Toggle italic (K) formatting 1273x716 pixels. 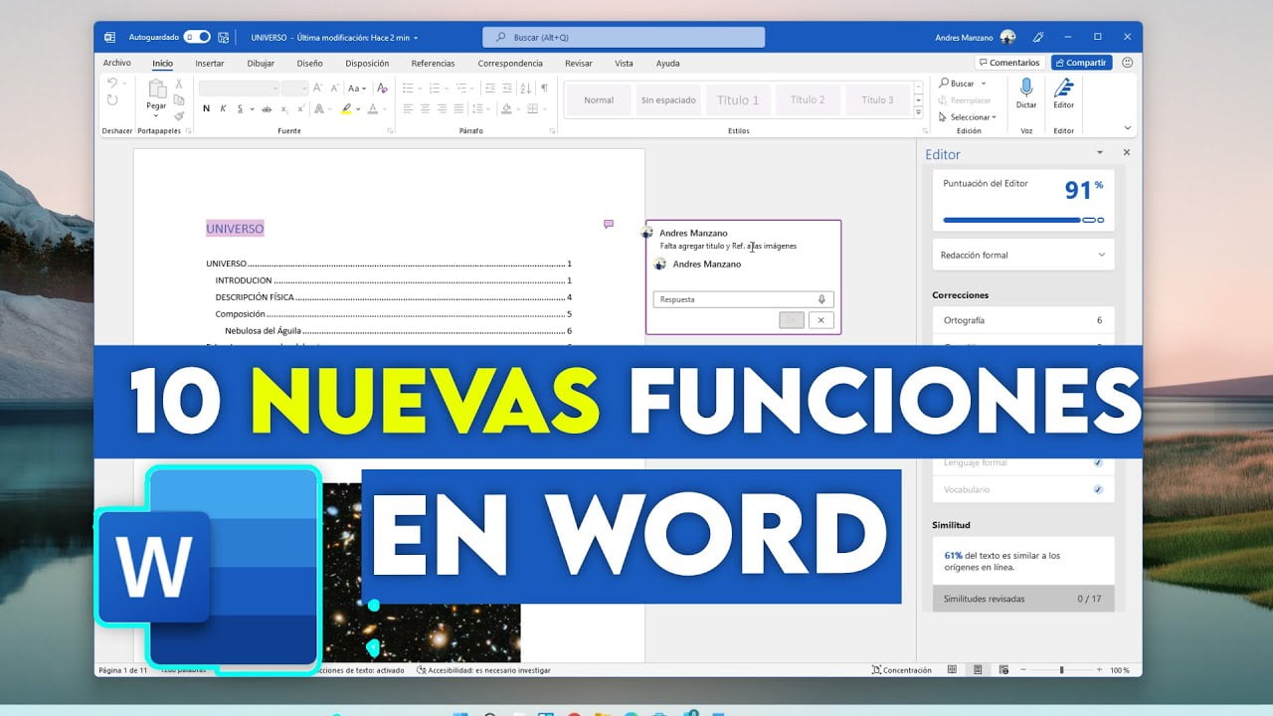click(x=225, y=109)
